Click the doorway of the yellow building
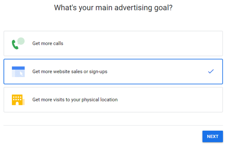The height and width of the screenshot is (146, 231). (17, 104)
